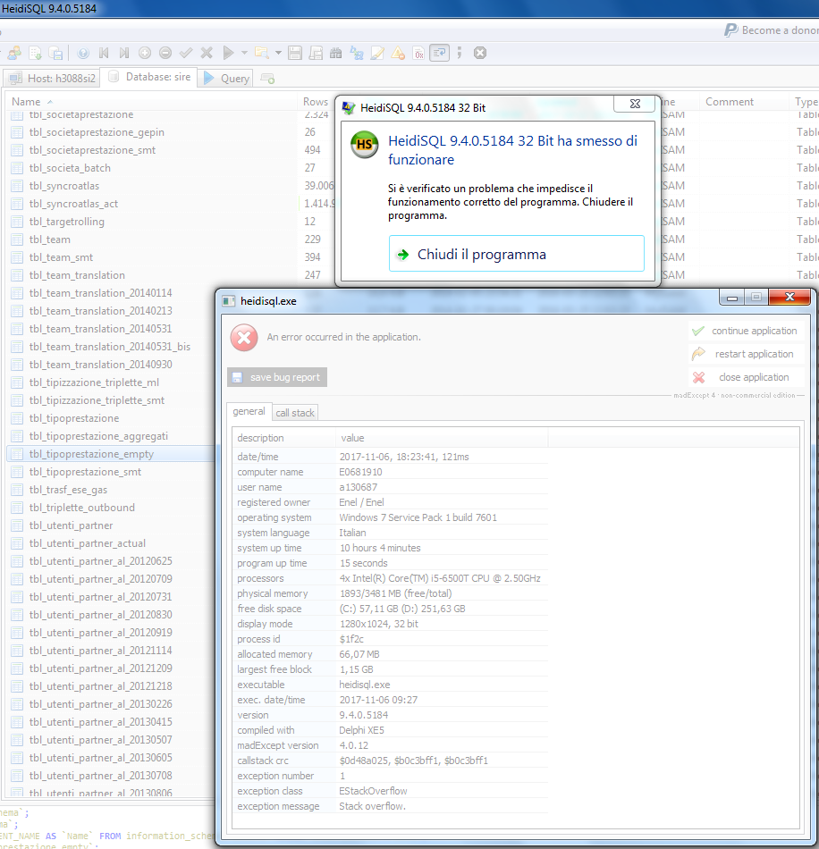Click the operating system row value
Viewport: 819px width, 849px height.
click(418, 517)
